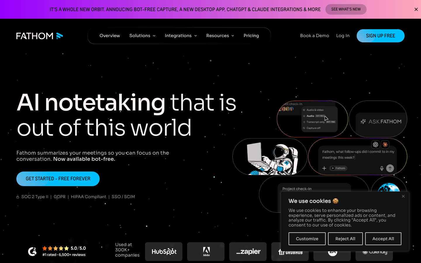Viewport: 421px width, 263px height.
Task: Click Customize cookies button
Action: (307, 239)
